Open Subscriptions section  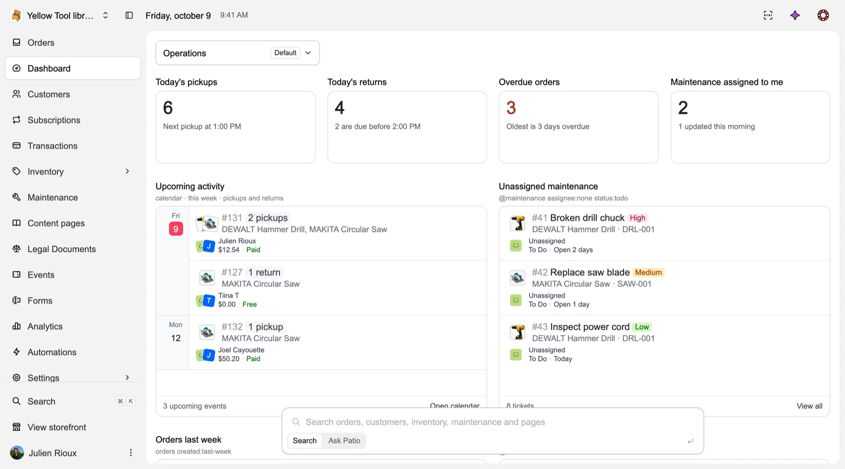[73, 120]
